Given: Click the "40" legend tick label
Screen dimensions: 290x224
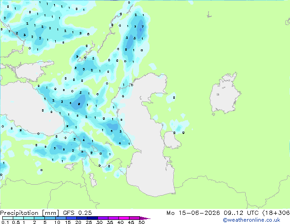Looking at the screenshot, I should coord(120,222).
